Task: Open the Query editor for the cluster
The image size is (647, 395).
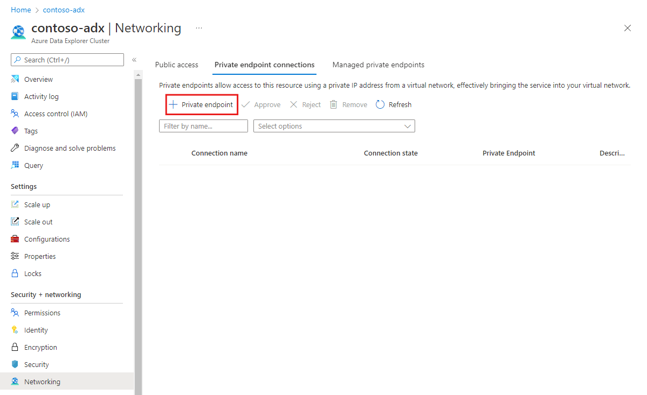Action: 33,165
